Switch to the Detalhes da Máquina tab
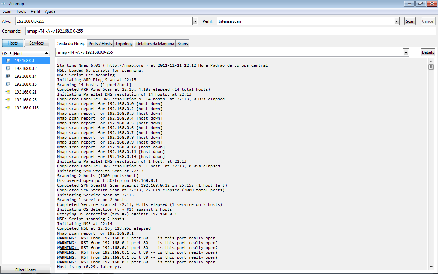438x274 pixels. [x=155, y=44]
